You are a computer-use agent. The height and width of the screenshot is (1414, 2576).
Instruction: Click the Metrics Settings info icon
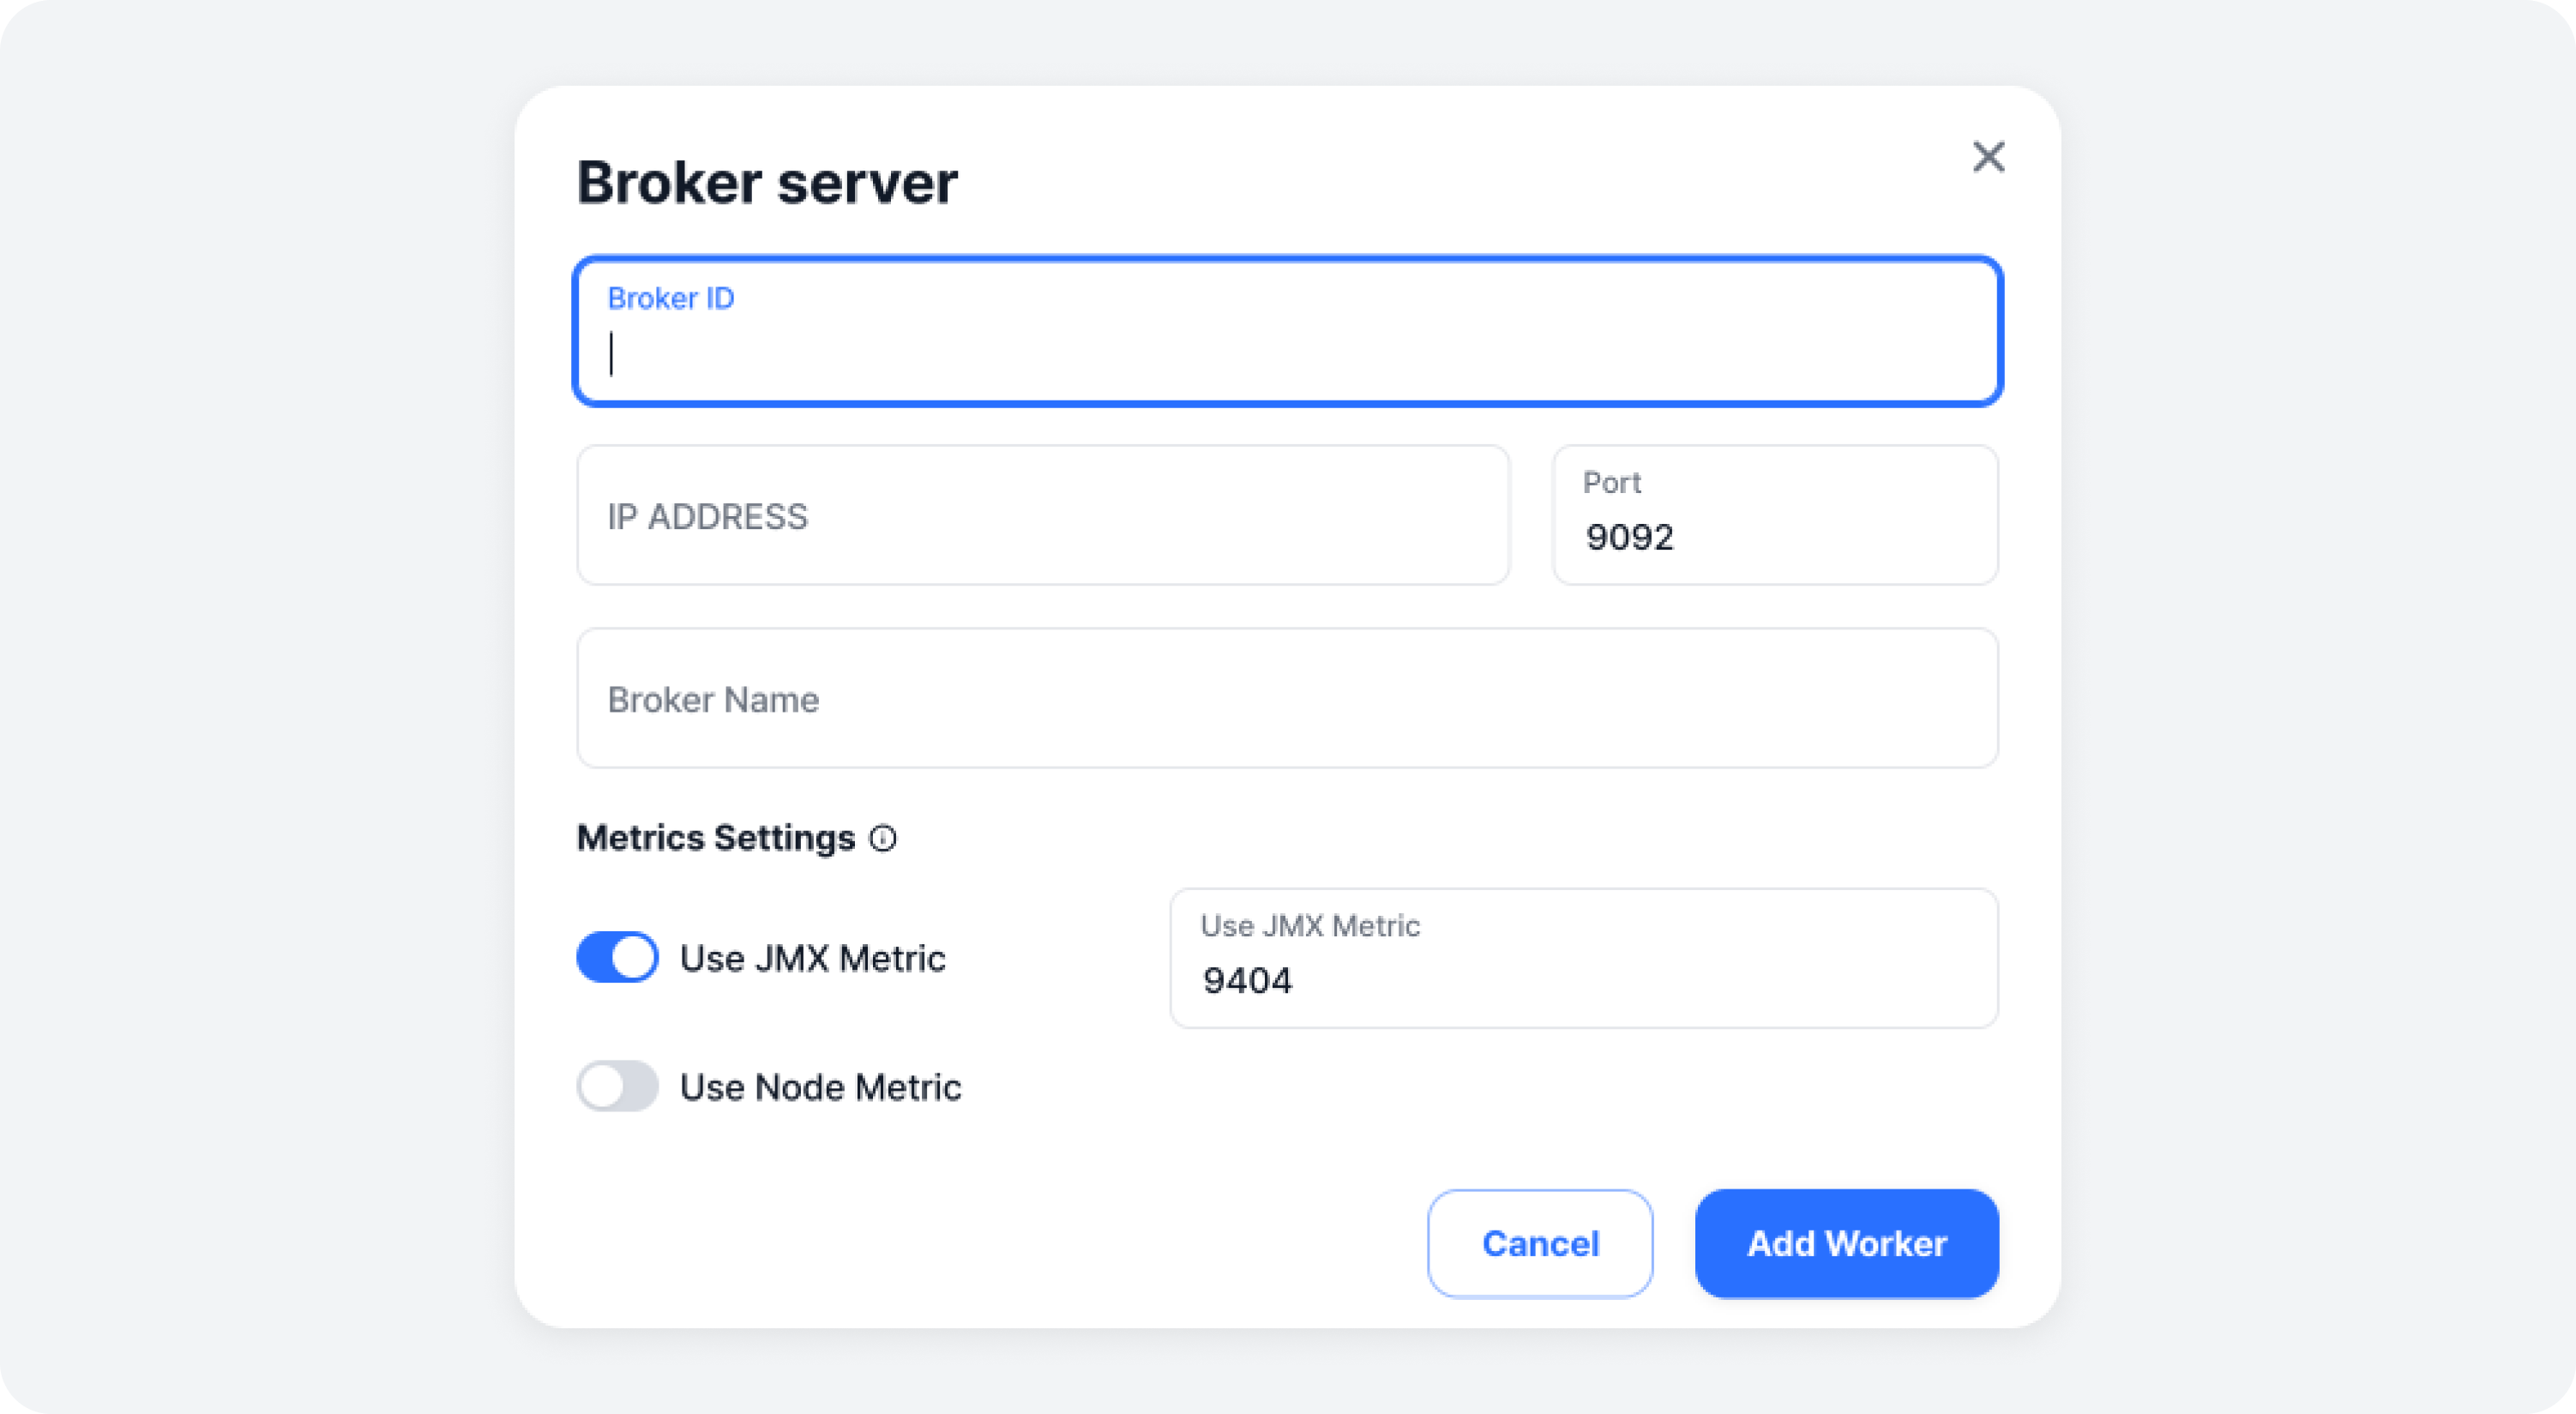pos(883,838)
